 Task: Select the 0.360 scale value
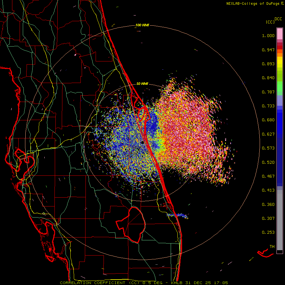(x=268, y=205)
